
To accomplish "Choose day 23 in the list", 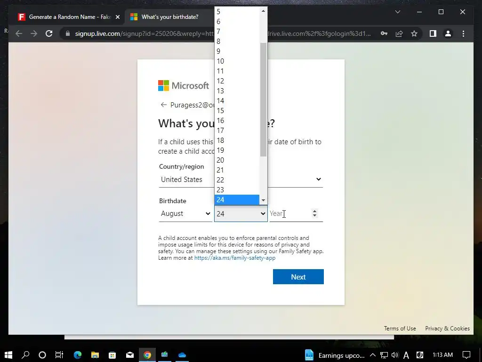I will pos(237,189).
